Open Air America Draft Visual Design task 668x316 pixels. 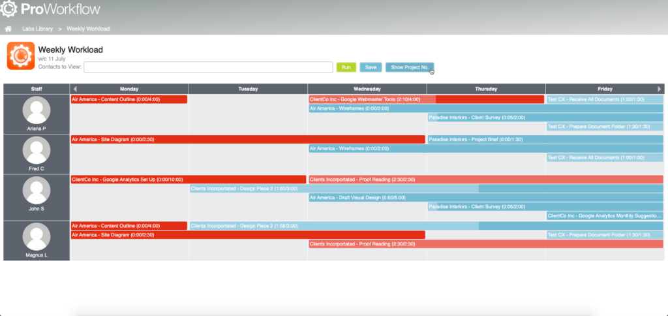tap(486, 197)
